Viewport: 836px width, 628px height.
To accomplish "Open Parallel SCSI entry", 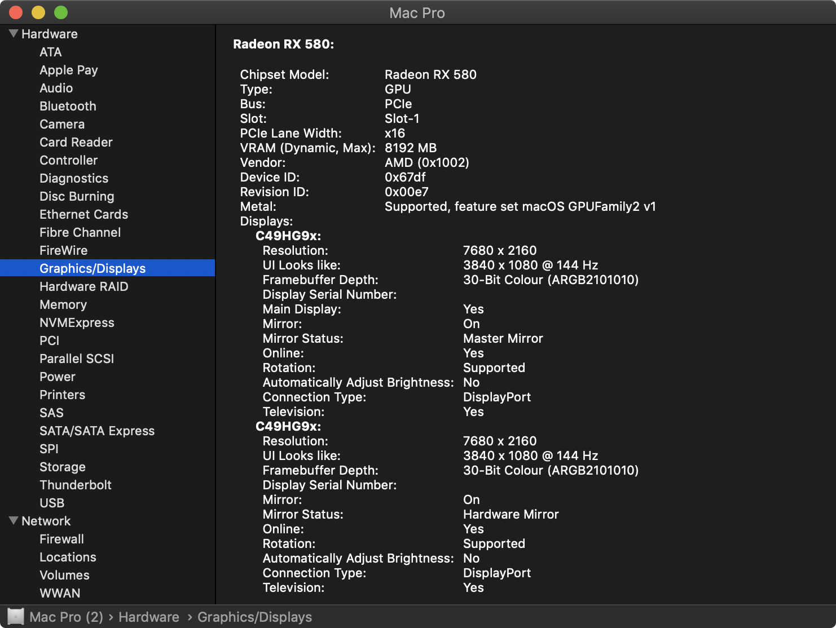I will point(77,359).
